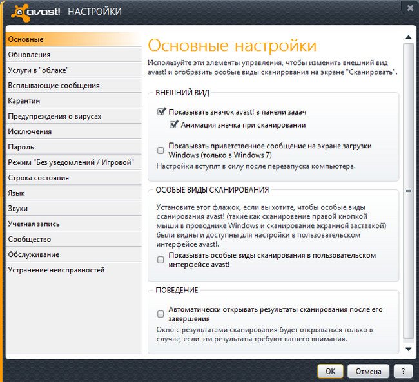The image size is (419, 382).
Task: Check Показывать особые виды сканирования
Action: pyautogui.click(x=161, y=260)
